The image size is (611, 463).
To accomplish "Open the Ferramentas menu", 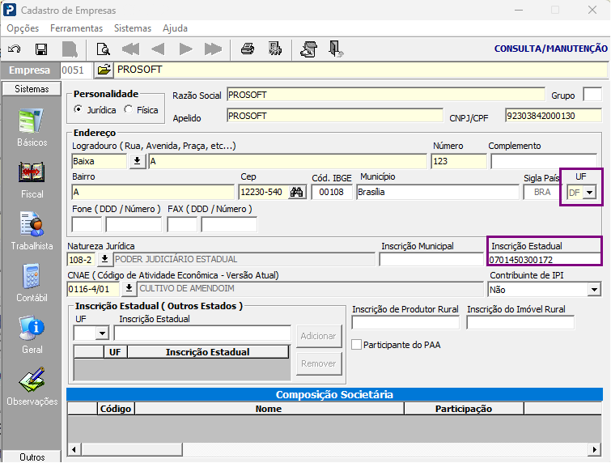I will 76,28.
